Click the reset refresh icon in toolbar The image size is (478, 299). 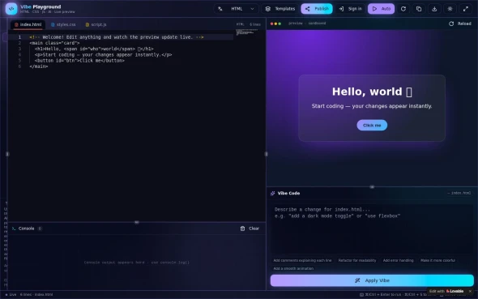point(403,9)
